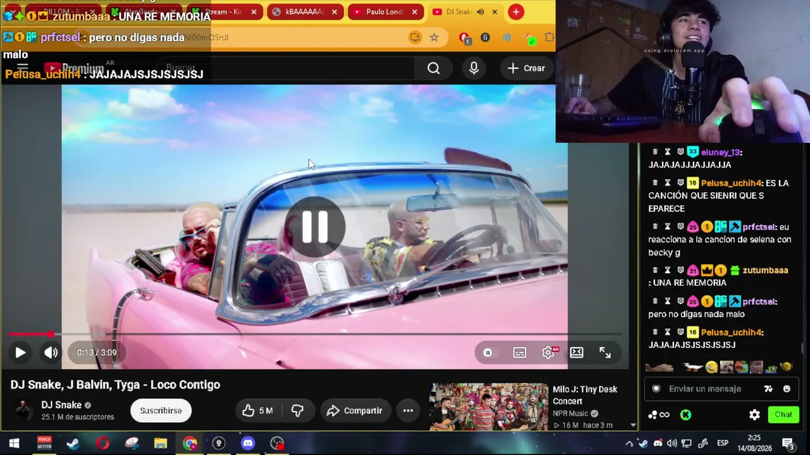This screenshot has width=810, height=455.
Task: Open Opera from the taskbar
Action: tap(102, 443)
